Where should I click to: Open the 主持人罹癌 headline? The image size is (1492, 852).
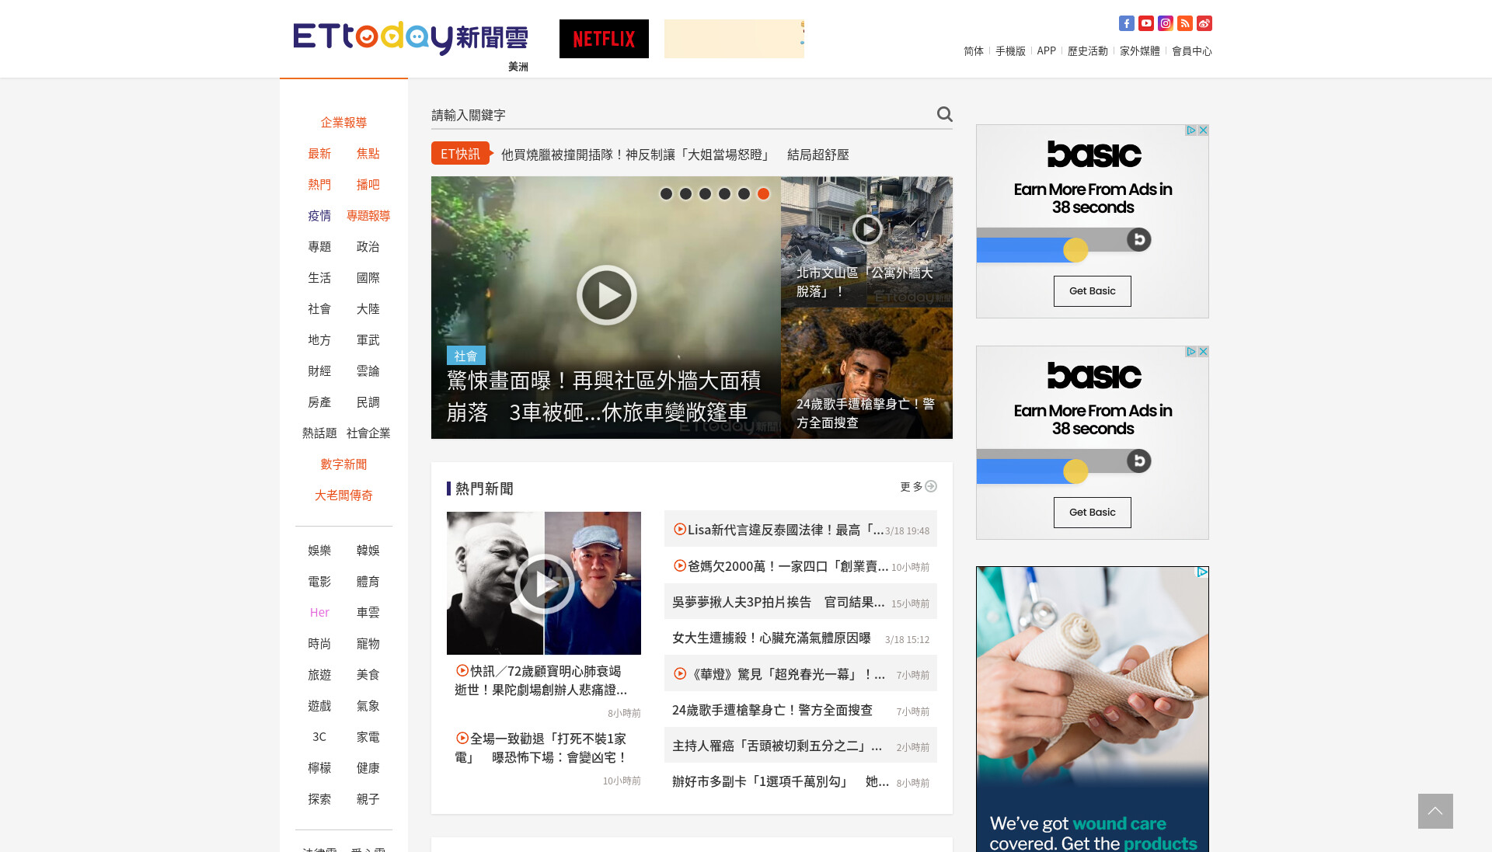tap(777, 746)
